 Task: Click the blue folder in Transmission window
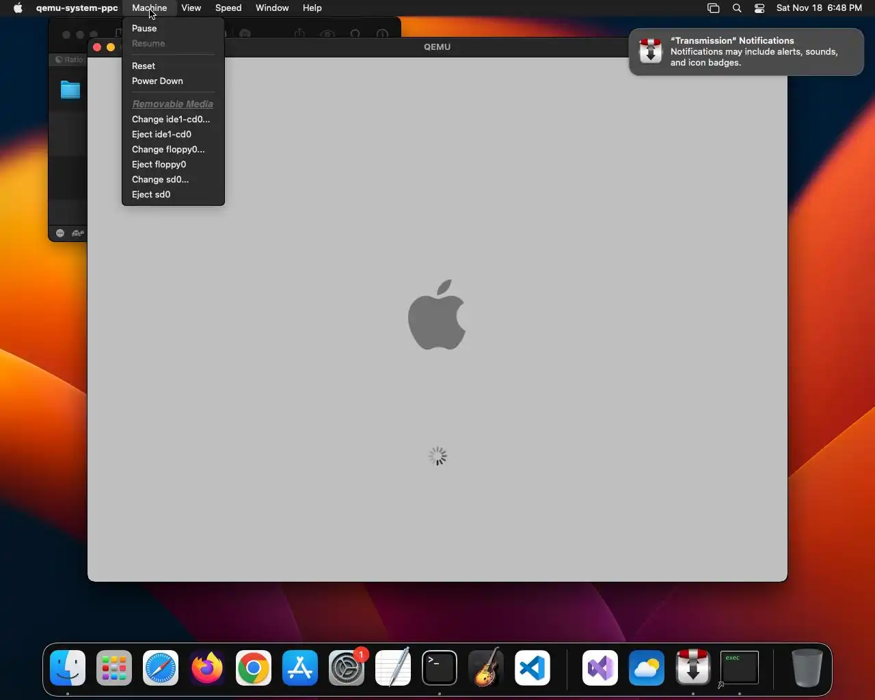pyautogui.click(x=70, y=90)
